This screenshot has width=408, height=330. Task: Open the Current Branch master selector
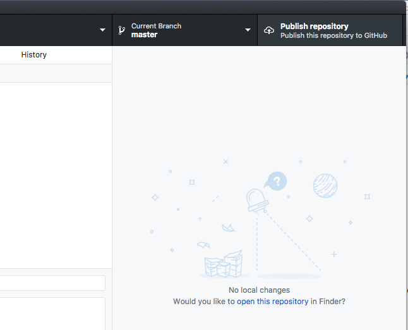(183, 30)
